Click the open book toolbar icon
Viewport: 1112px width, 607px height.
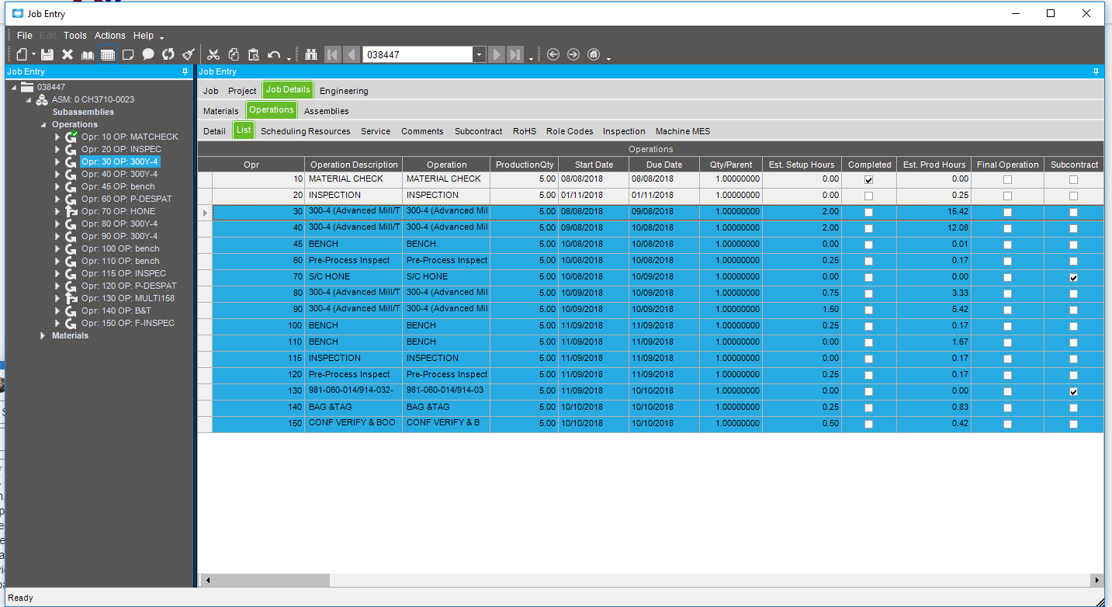(88, 54)
